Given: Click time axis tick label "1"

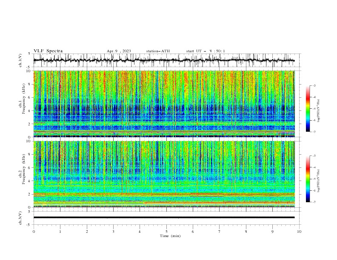Looking at the screenshot, I should (60, 232).
